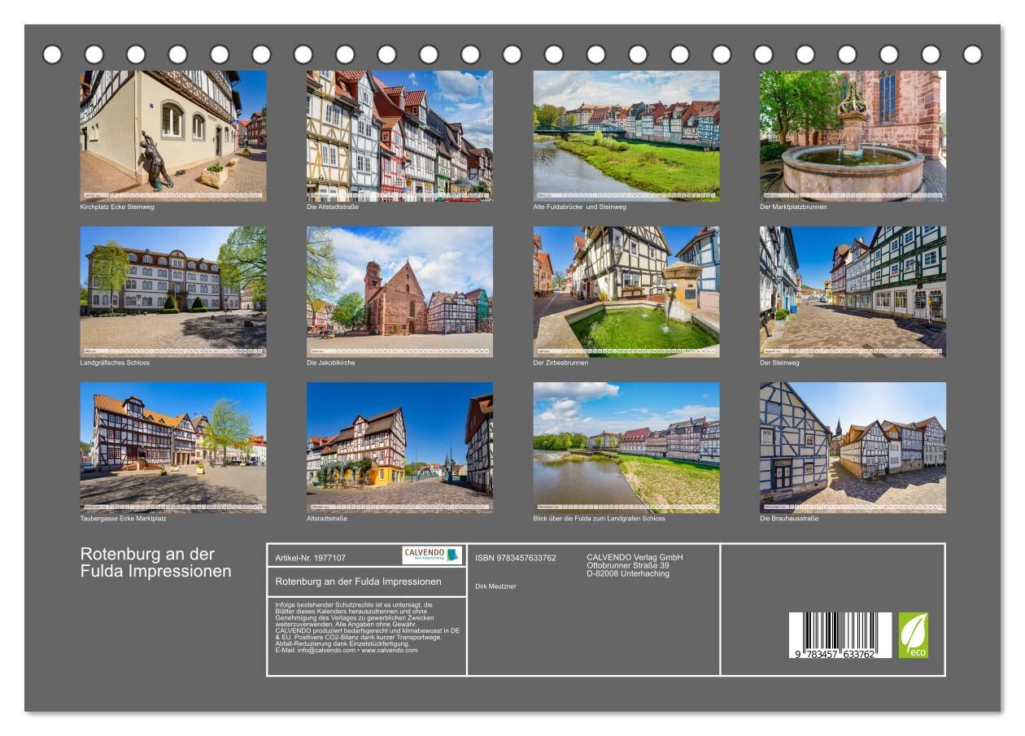The width and height of the screenshot is (1025, 736).
Task: Select the Die Jakobikirche church image
Action: [x=399, y=291]
